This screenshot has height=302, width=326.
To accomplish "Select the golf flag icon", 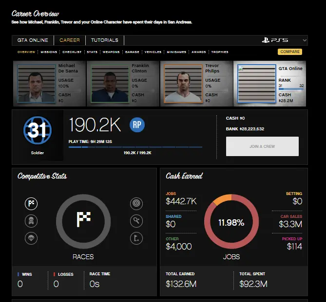I will coord(136,238).
